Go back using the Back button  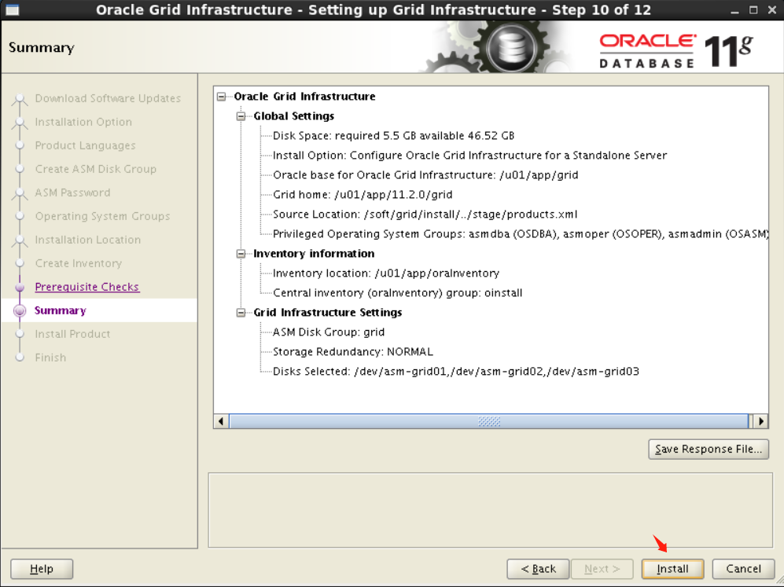[x=538, y=569]
